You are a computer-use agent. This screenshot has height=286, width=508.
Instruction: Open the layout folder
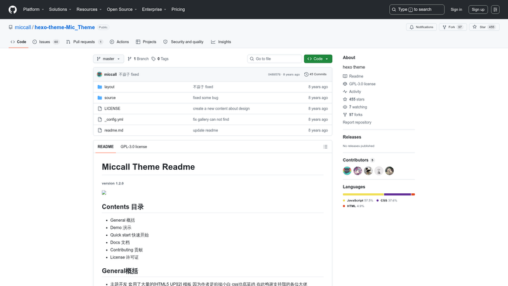pos(109,87)
